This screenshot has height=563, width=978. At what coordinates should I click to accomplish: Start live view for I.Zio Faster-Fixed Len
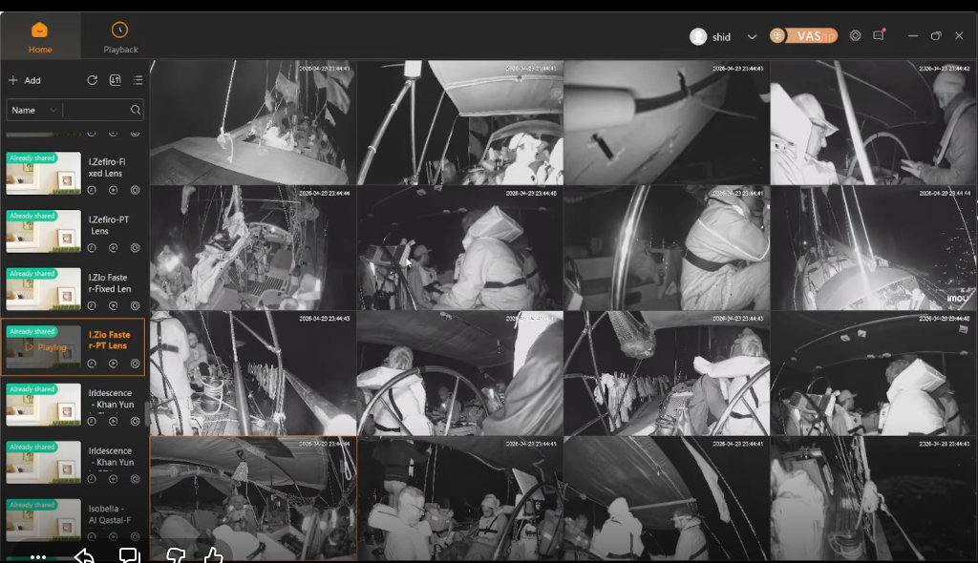coord(113,306)
